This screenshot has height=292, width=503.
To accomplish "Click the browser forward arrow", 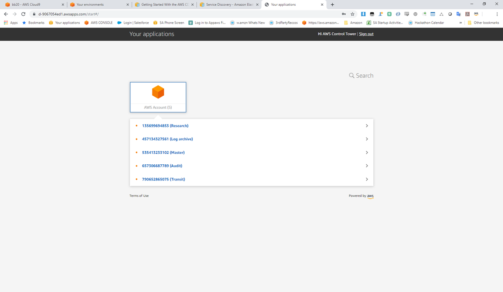I will click(14, 14).
